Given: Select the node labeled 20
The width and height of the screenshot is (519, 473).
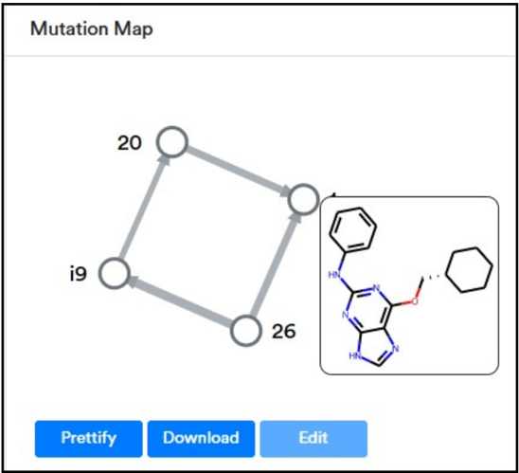Looking at the screenshot, I should pyautogui.click(x=172, y=142).
